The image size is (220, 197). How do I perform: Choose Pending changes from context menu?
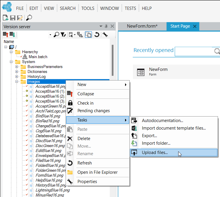coord(98,111)
